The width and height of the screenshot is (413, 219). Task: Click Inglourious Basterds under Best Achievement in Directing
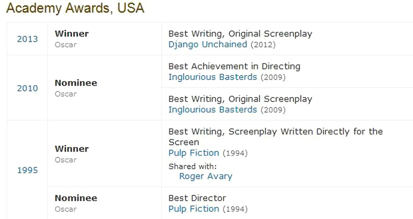point(213,77)
